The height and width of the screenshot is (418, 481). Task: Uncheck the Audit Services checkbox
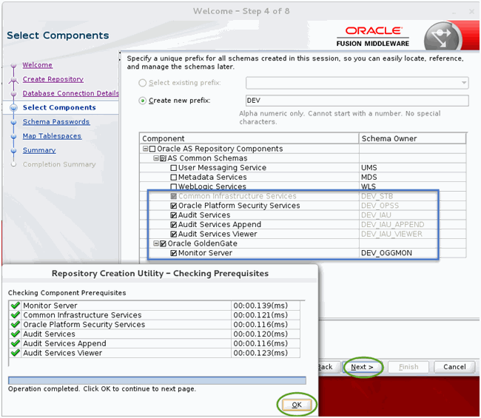(174, 215)
